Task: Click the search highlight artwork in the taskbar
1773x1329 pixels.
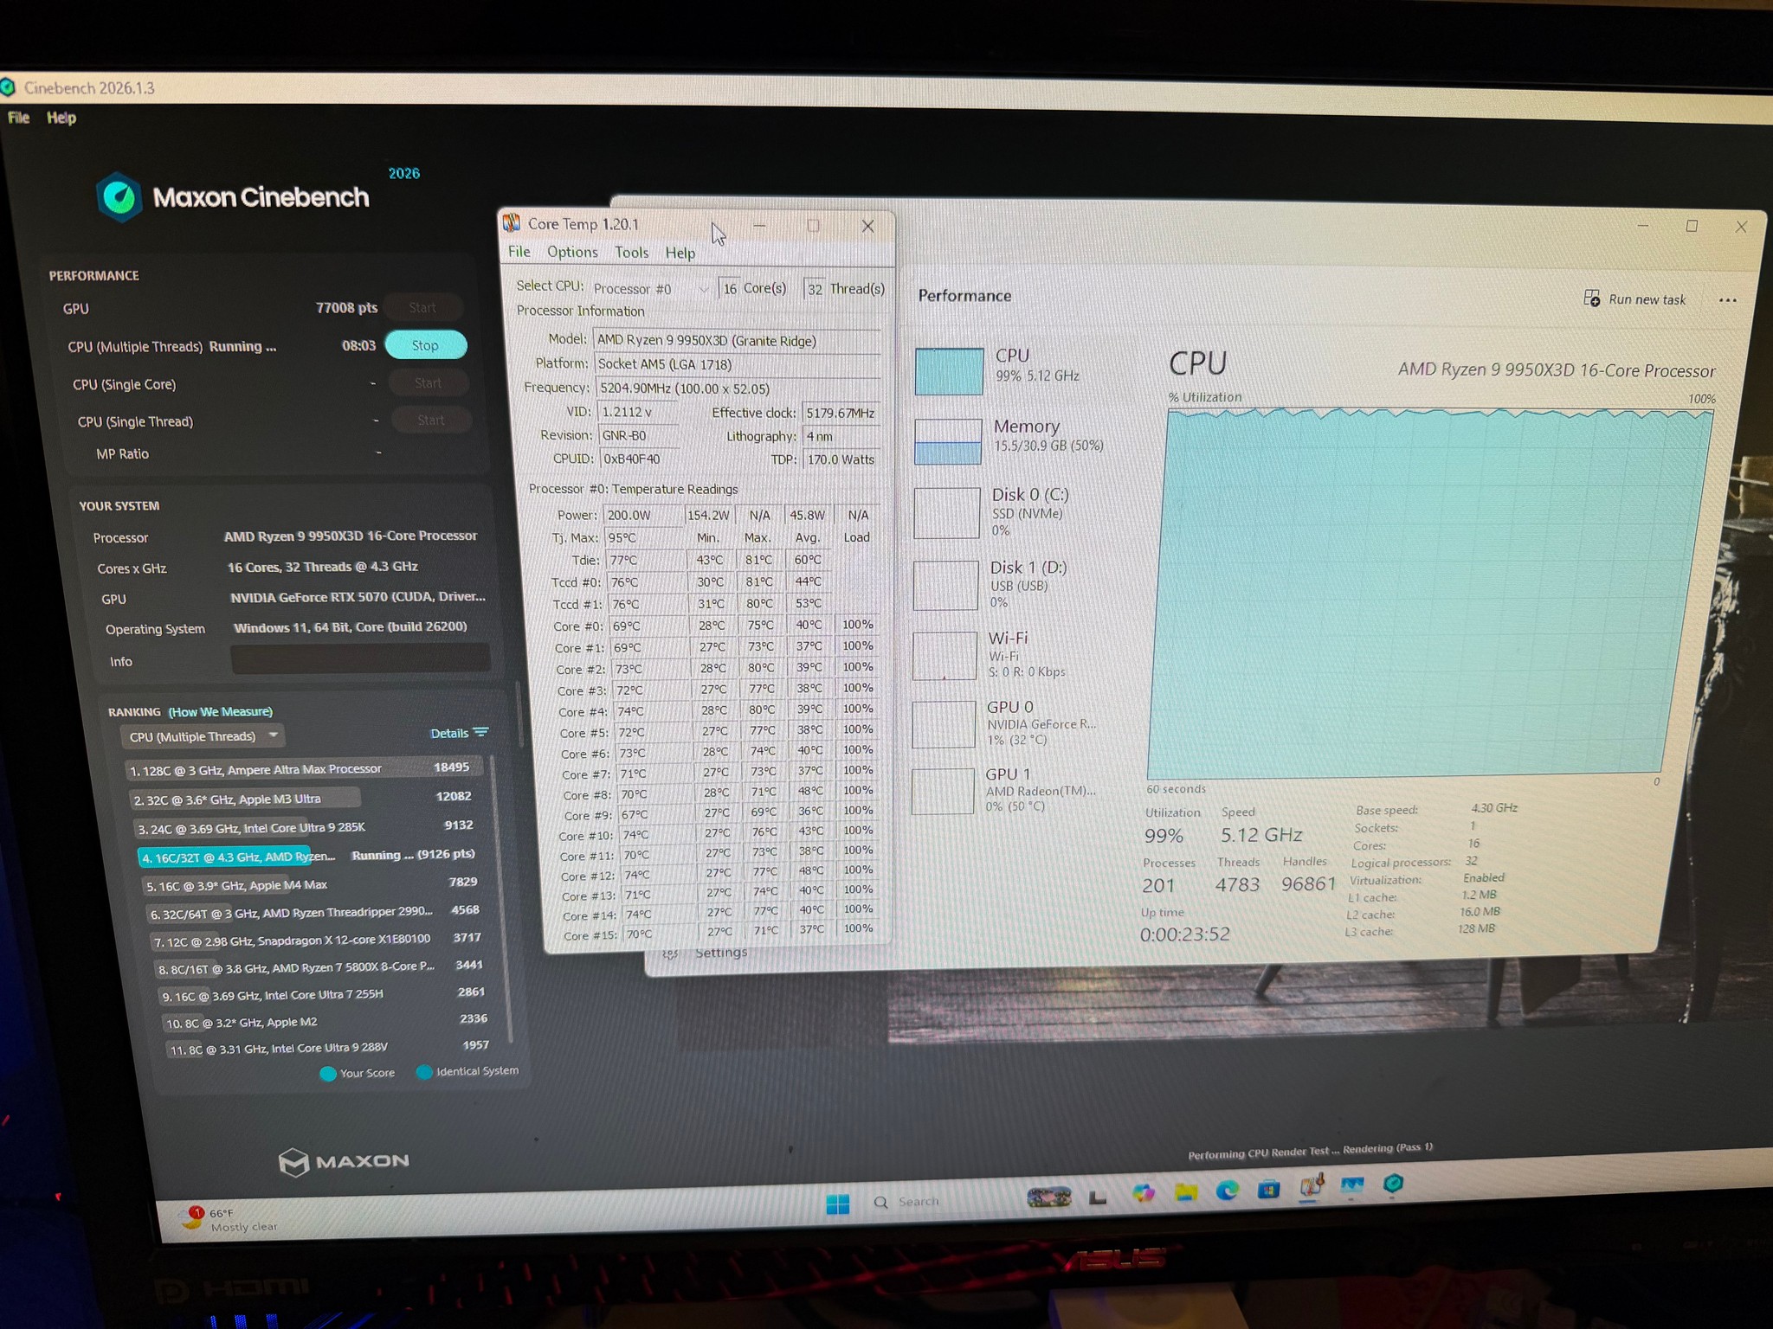Action: tap(1048, 1197)
